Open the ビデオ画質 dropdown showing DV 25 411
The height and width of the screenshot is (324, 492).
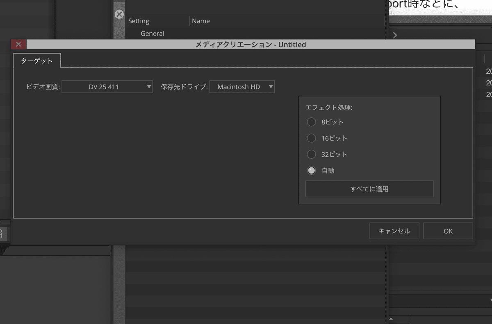click(x=107, y=86)
